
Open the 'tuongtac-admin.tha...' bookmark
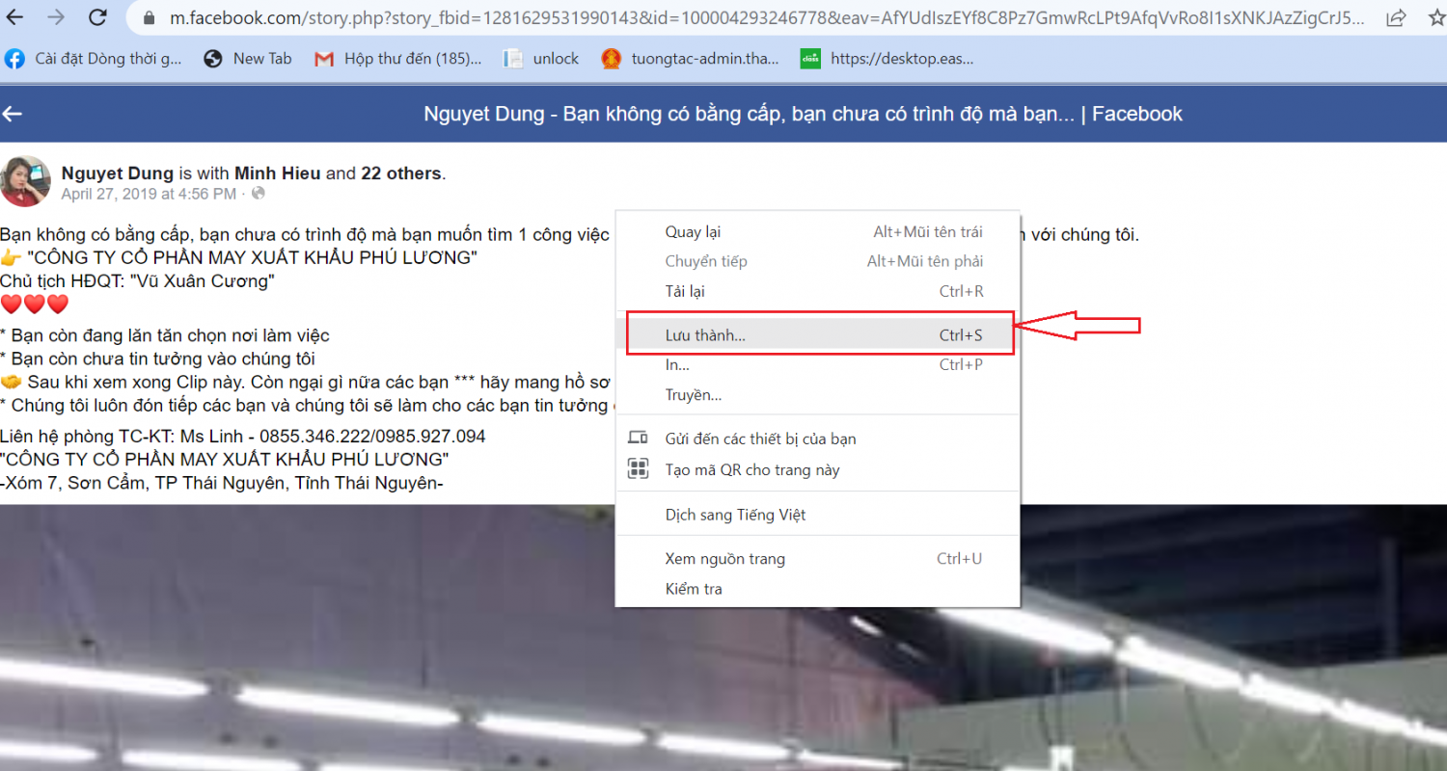[x=690, y=59]
